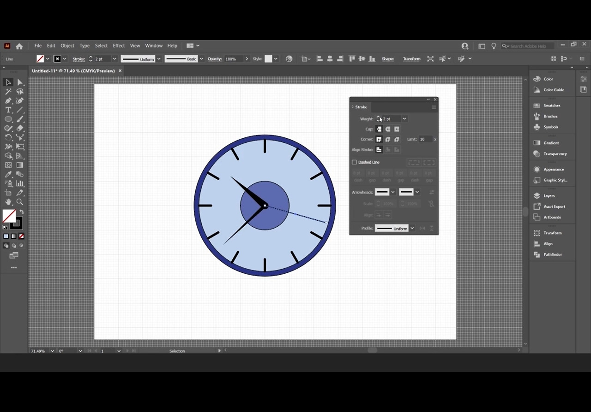Activate the Type tool
591x412 pixels.
[x=8, y=110]
